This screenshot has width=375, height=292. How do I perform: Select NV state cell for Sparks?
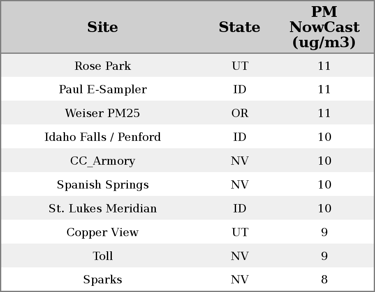(240, 280)
